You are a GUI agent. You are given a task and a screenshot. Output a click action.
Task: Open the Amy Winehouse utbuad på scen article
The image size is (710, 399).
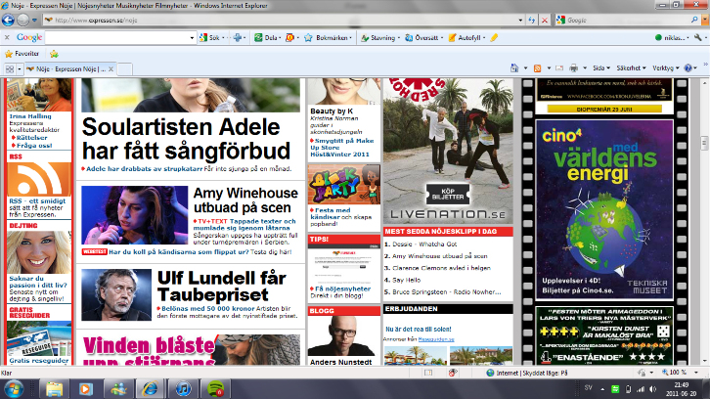pos(245,200)
